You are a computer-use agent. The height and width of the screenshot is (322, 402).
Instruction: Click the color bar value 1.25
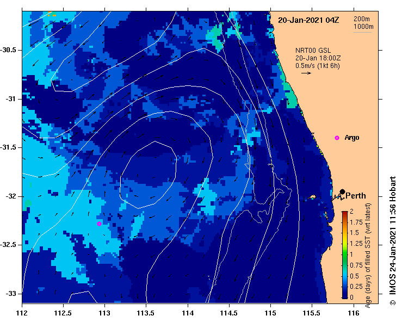[356, 244]
